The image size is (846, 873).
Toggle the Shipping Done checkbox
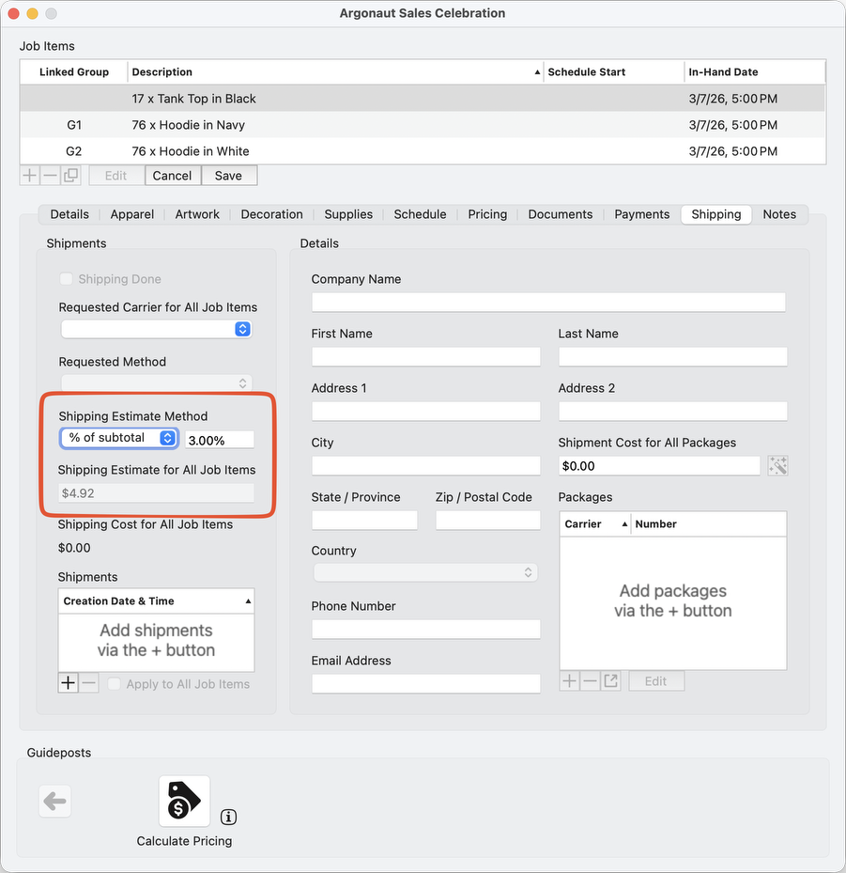point(66,279)
